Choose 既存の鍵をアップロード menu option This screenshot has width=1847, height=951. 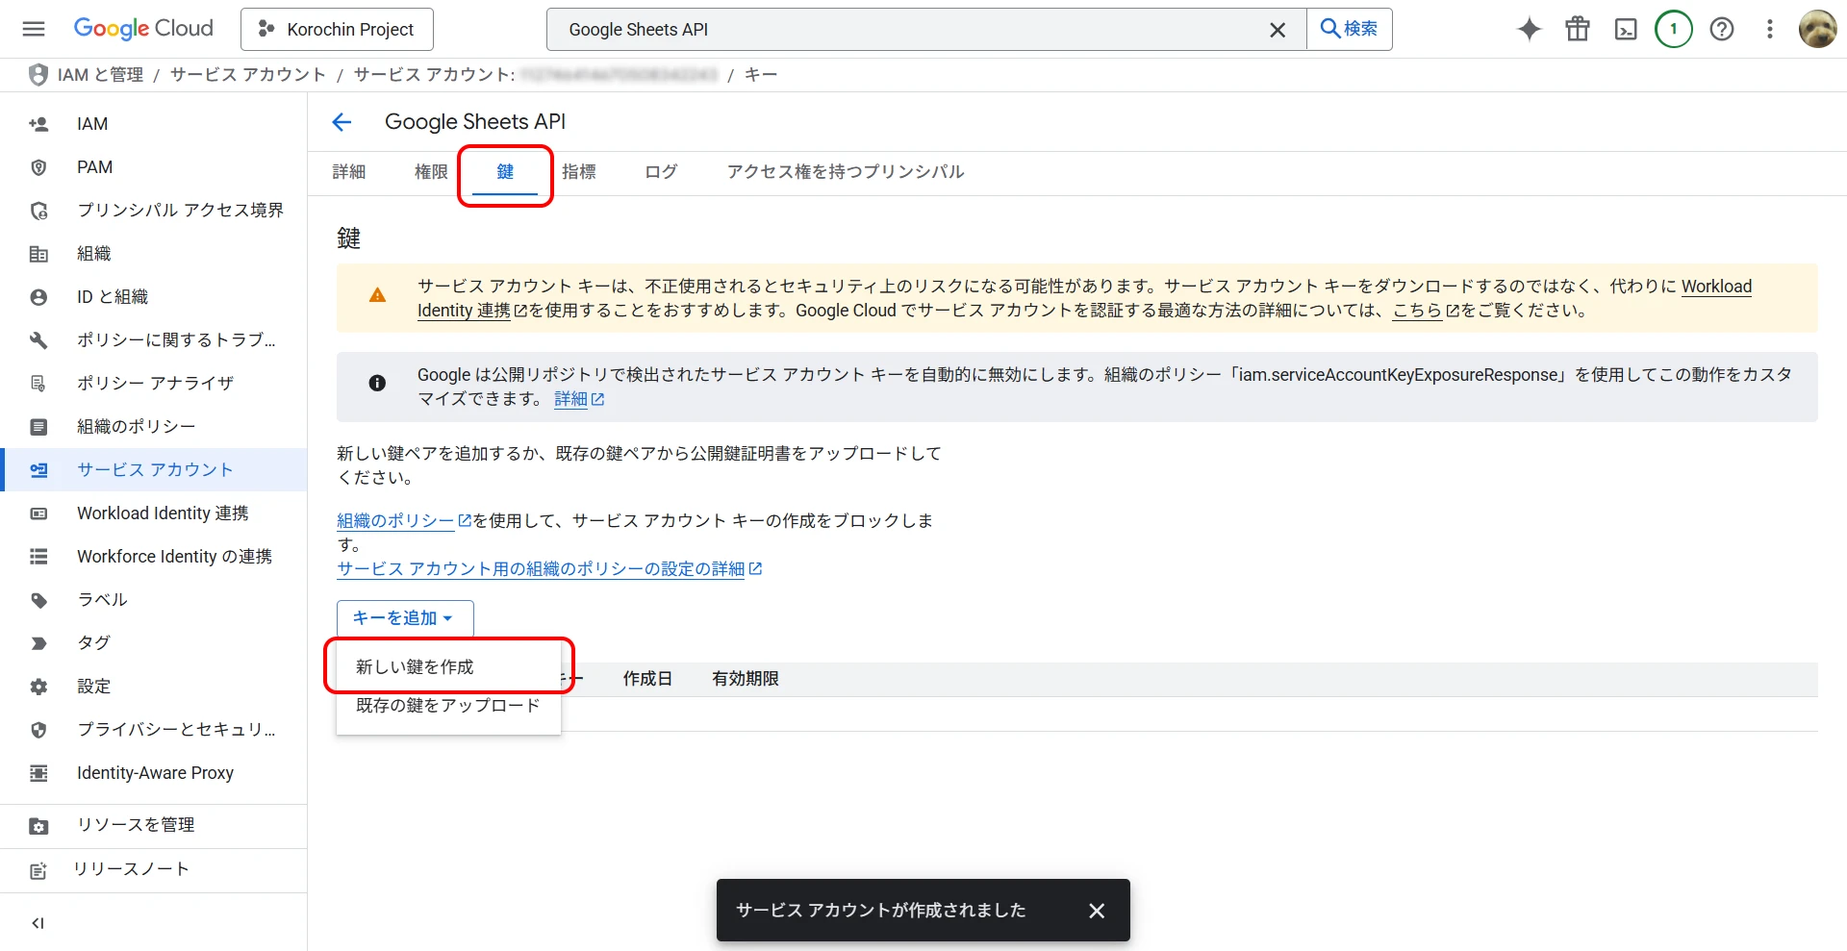pyautogui.click(x=447, y=706)
